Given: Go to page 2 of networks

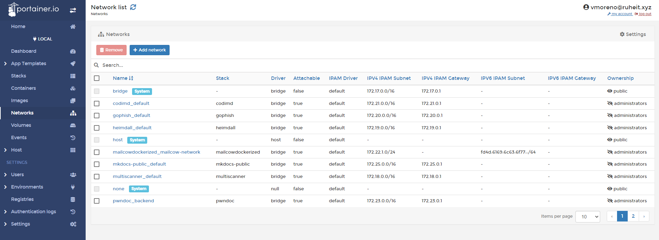Looking at the screenshot, I should click(x=633, y=216).
